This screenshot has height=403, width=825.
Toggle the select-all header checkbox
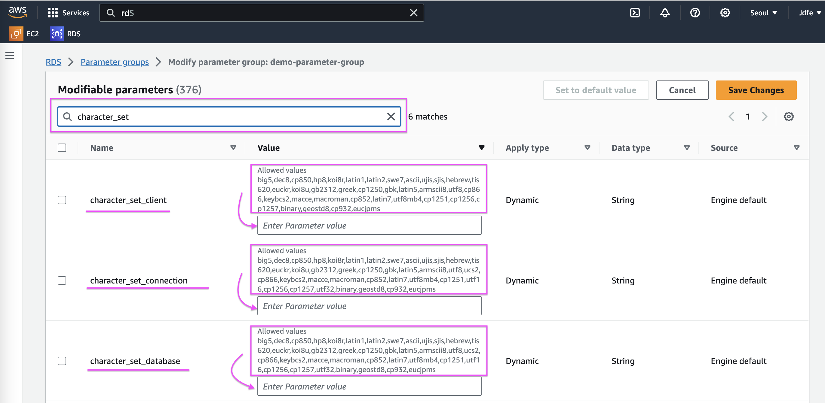[62, 147]
